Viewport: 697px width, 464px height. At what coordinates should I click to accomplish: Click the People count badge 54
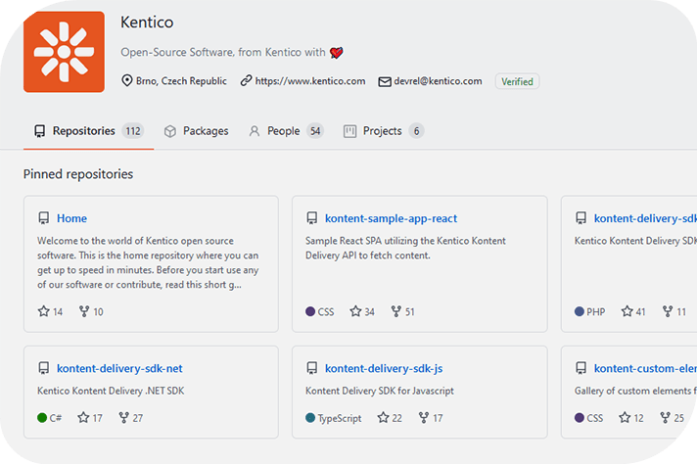[x=315, y=131]
